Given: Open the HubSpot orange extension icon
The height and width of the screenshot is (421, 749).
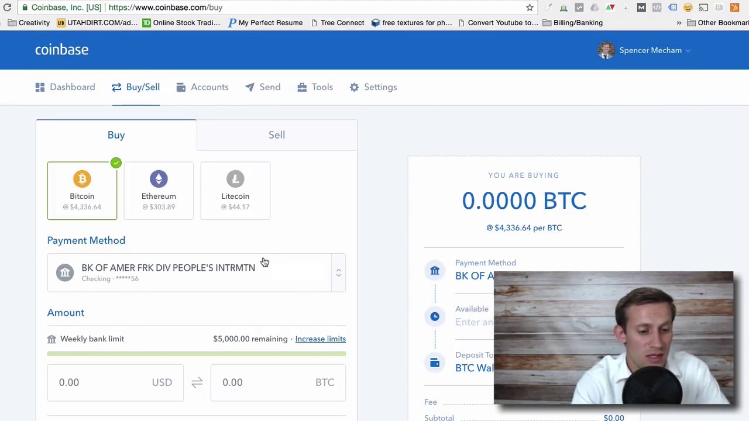Looking at the screenshot, I should click(x=734, y=8).
